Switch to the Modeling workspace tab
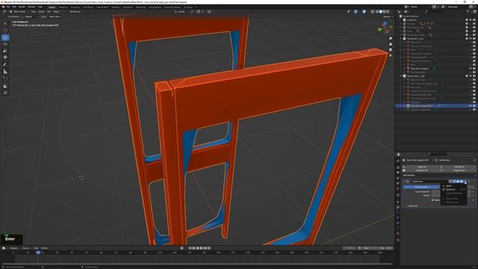Image resolution: width=478 pixels, height=269 pixels. pyautogui.click(x=63, y=7)
